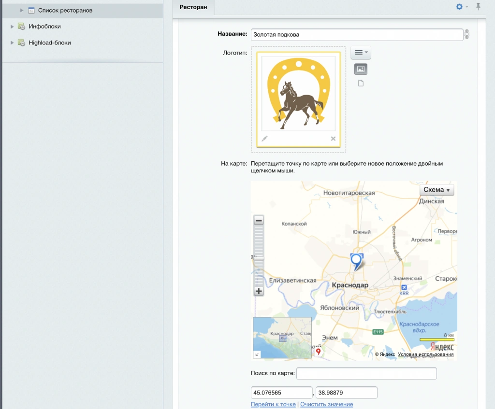This screenshot has height=409, width=495.
Task: Zoom out the map with the minus button
Action: [x=259, y=220]
